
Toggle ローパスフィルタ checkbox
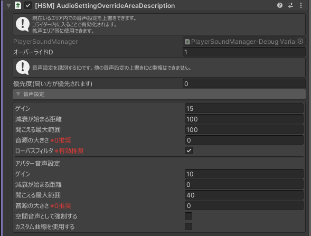point(189,150)
